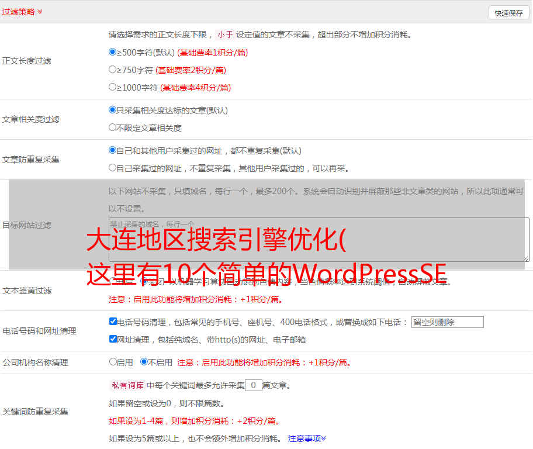Screen dimensions: 533x449
Task: Click the articles-per-keyword number field
Action: tap(253, 385)
